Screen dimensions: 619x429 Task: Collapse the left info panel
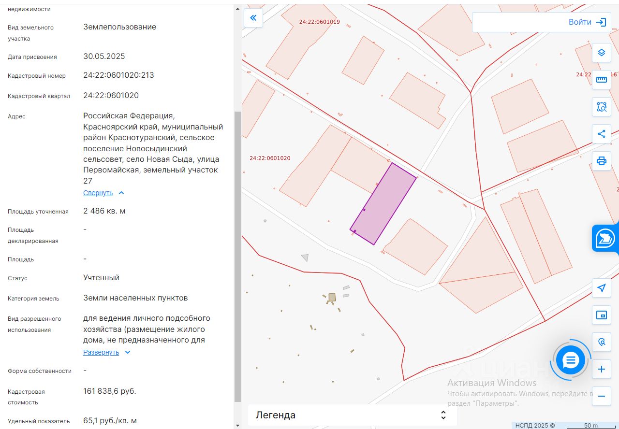[x=253, y=18]
